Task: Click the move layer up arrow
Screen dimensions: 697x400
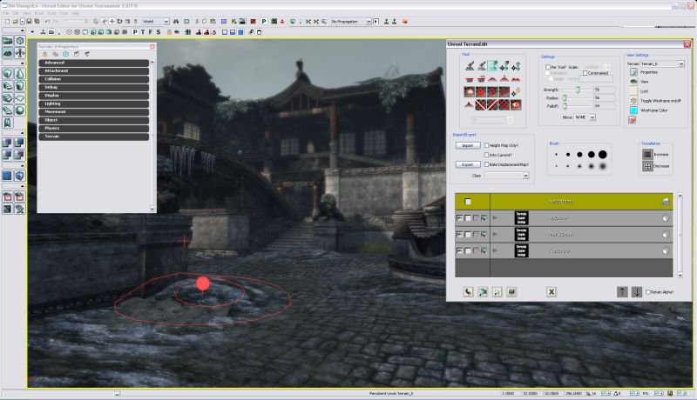Action: tap(622, 291)
